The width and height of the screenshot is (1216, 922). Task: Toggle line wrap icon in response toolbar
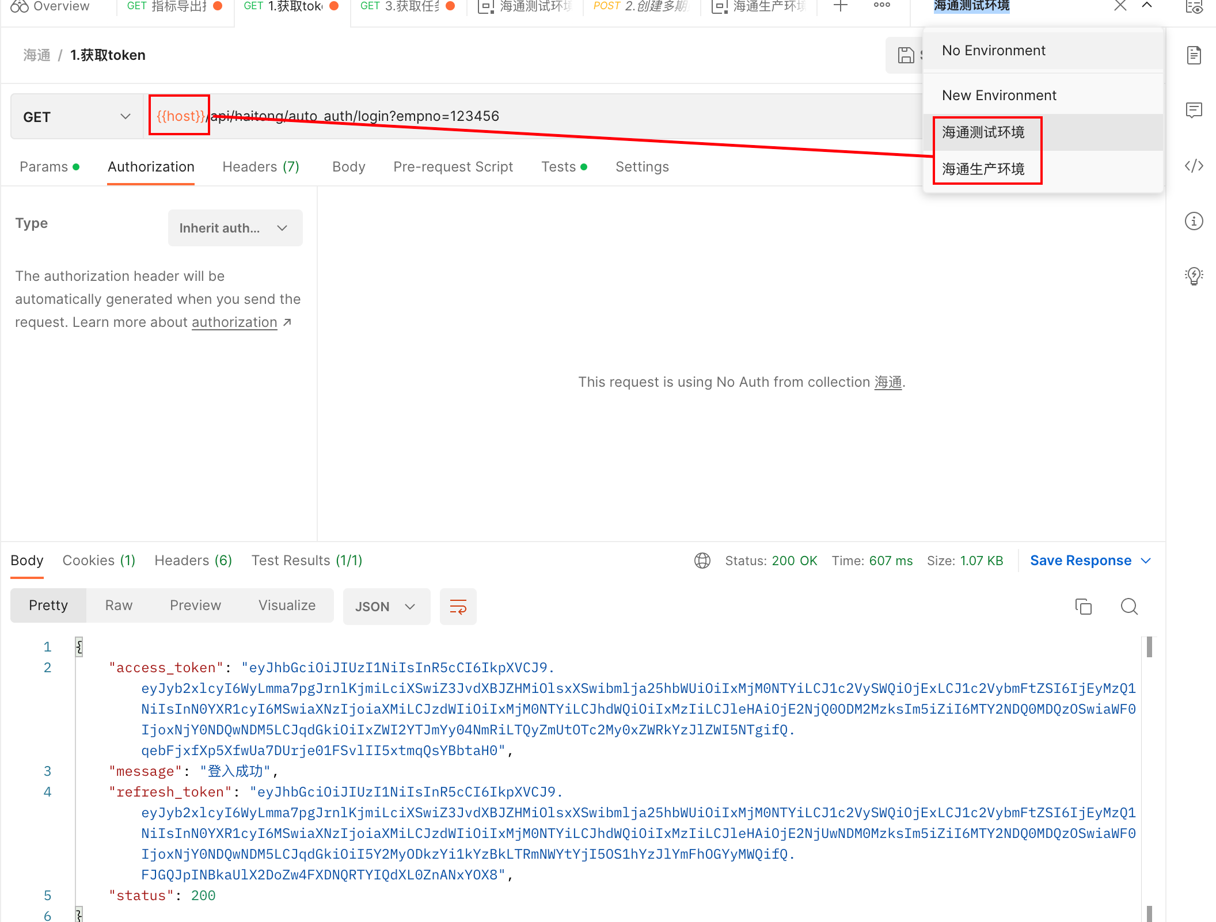458,607
